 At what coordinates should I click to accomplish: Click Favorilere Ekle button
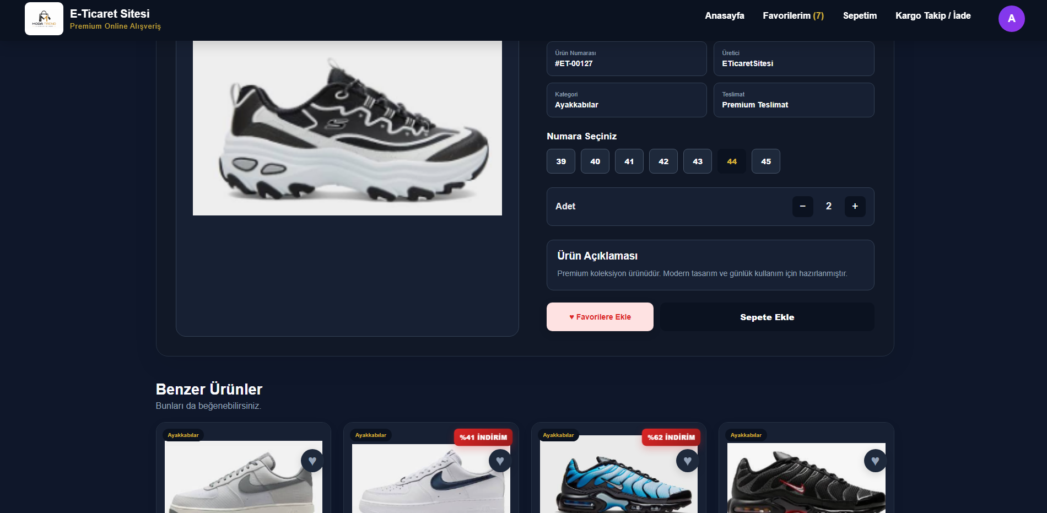[x=600, y=317]
